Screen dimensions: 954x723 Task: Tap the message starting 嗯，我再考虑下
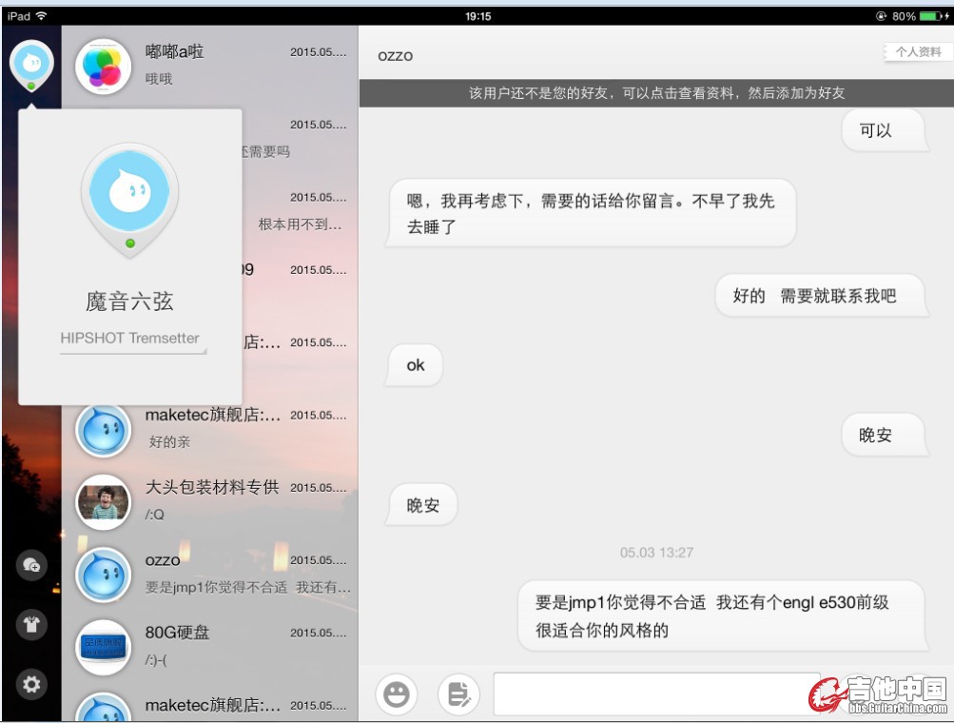[591, 213]
